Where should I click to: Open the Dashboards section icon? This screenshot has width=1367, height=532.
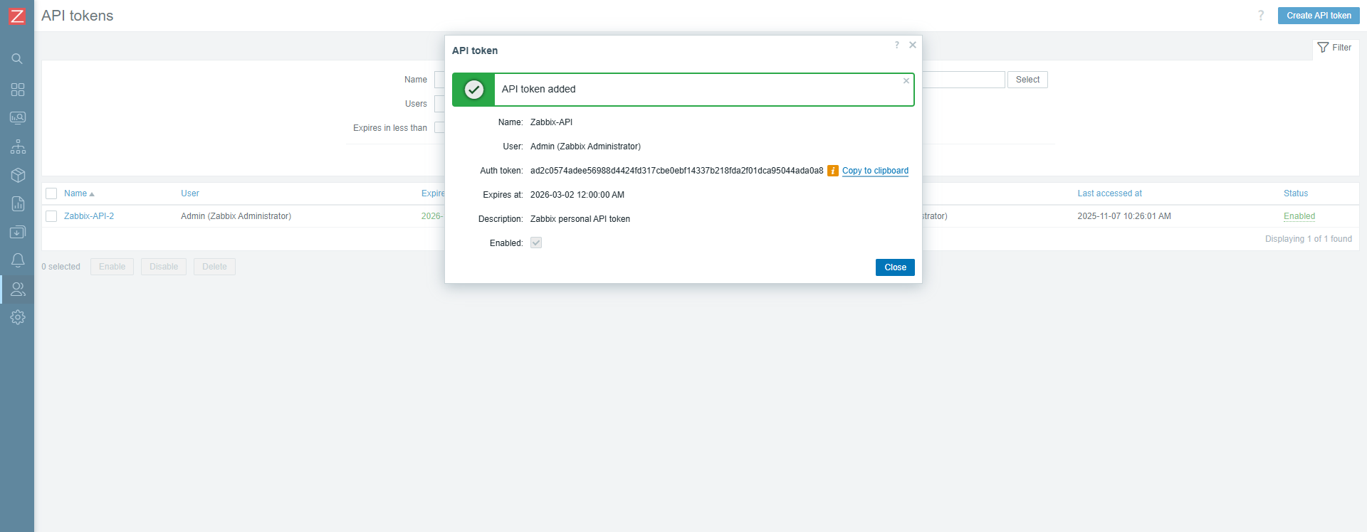17,90
